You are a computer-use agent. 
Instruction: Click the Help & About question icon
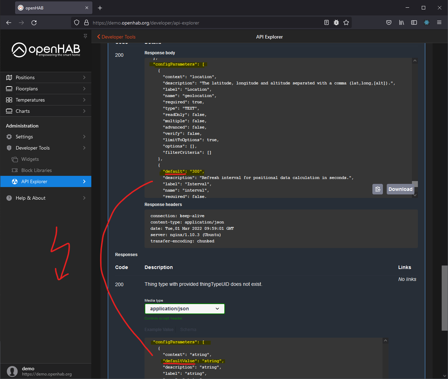click(x=9, y=198)
